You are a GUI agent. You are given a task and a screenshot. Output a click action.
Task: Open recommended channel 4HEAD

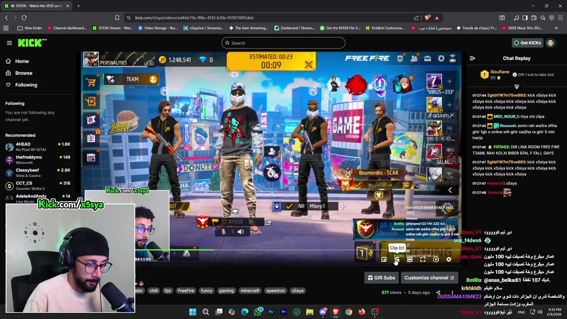[x=38, y=147]
